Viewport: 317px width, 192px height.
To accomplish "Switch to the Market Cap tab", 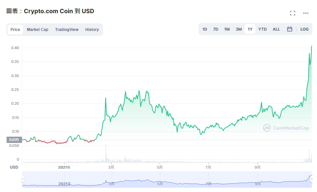I will (x=38, y=30).
